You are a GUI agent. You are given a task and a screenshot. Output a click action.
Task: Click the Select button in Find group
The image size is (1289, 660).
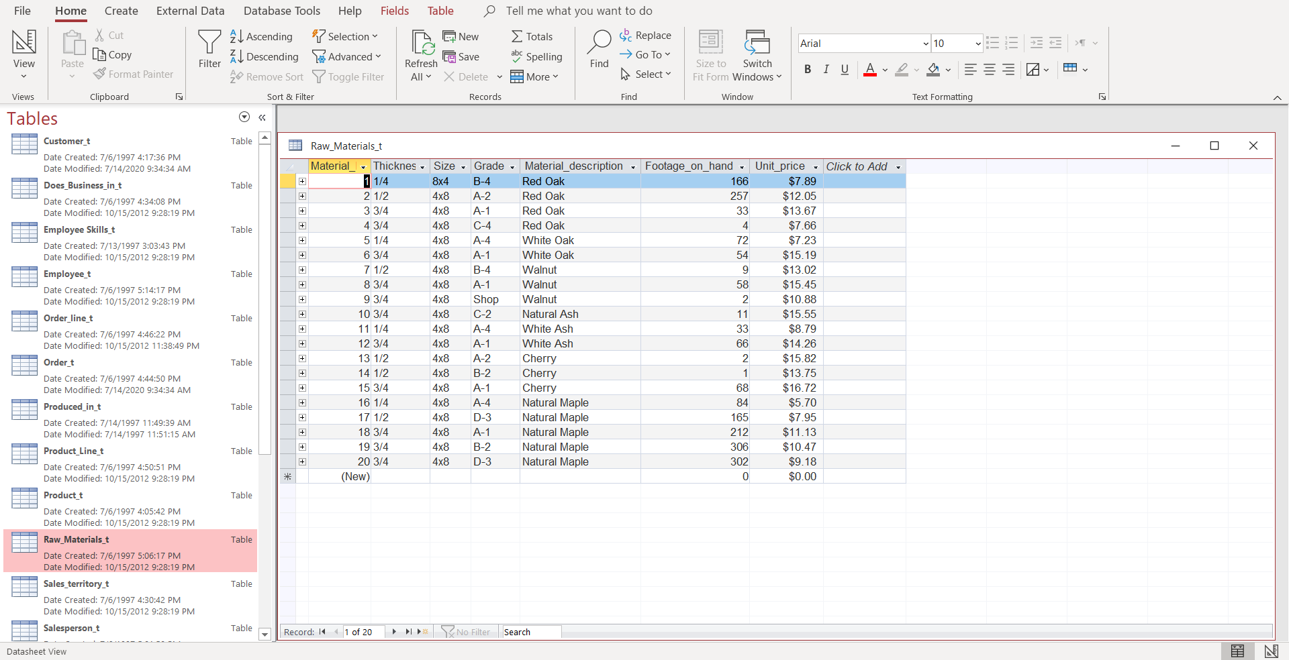click(x=645, y=74)
